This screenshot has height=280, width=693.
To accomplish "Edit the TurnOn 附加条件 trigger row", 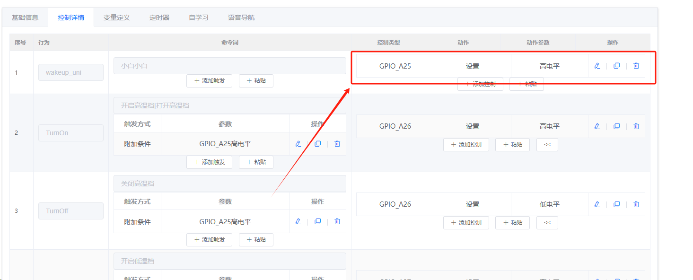I will [298, 144].
